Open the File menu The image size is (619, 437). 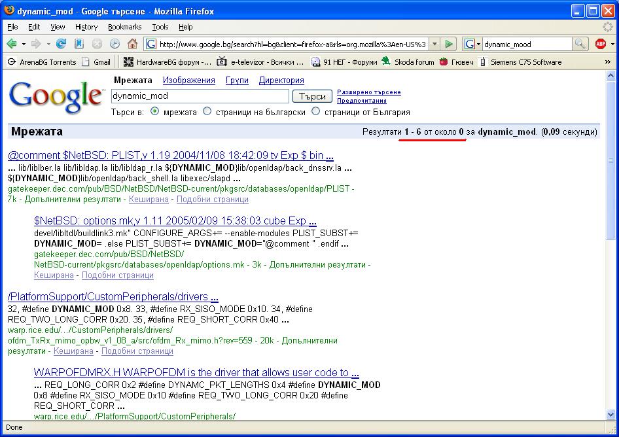[x=12, y=27]
